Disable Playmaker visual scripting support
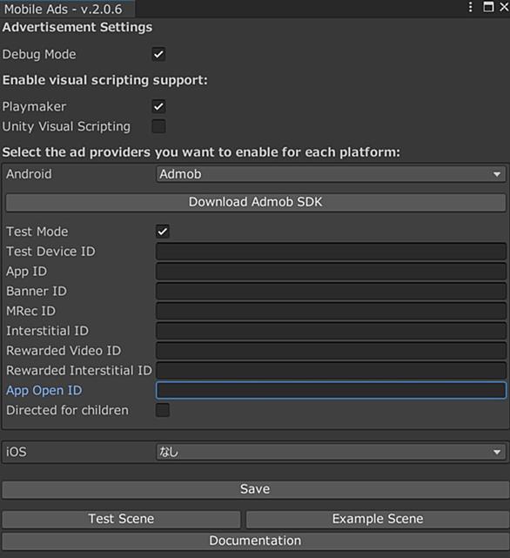510x558 pixels. (158, 106)
